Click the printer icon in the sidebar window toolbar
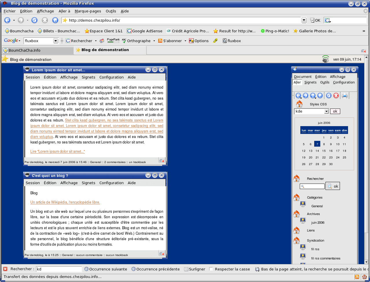 tap(345, 96)
